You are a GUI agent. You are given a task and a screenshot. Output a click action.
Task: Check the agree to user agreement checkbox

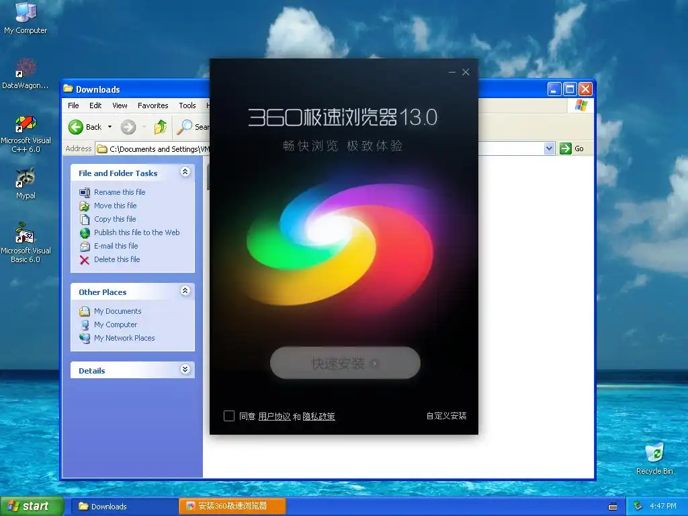coord(229,415)
